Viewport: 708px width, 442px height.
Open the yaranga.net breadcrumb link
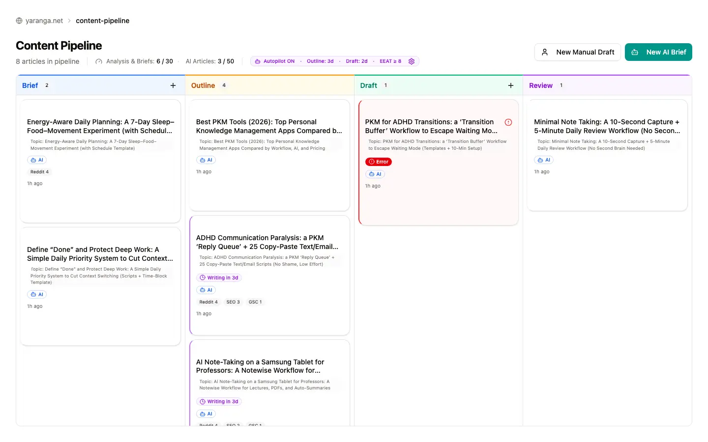click(x=44, y=21)
